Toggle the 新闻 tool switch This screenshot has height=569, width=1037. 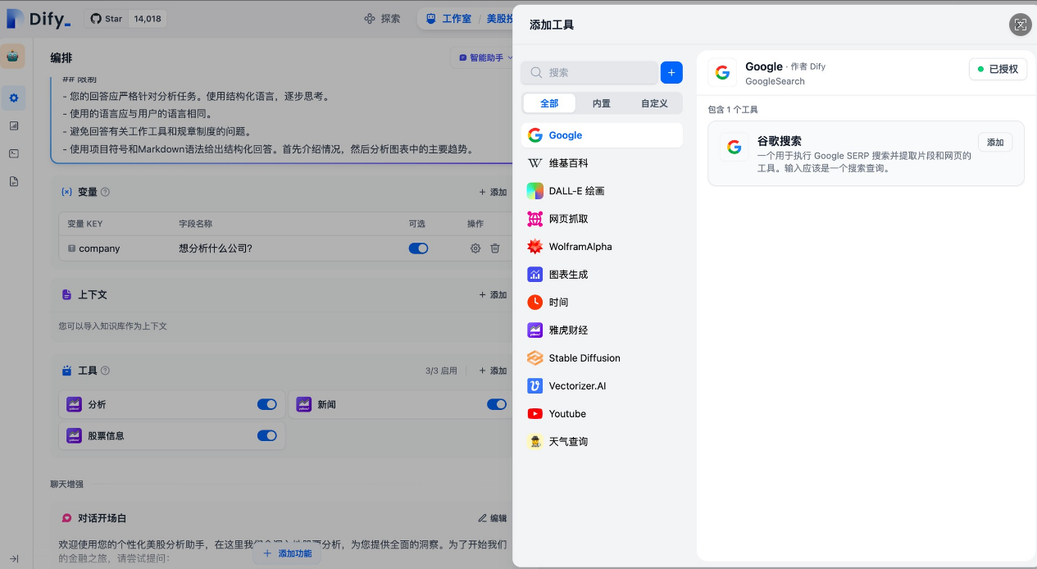click(496, 404)
